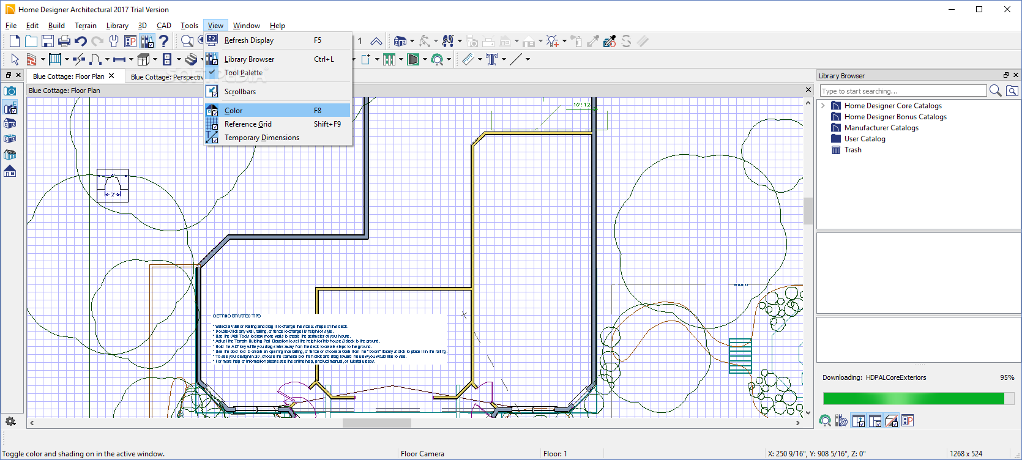Click the house icon in left sidebar
Viewport: 1022px width, 460px height.
coord(10,171)
